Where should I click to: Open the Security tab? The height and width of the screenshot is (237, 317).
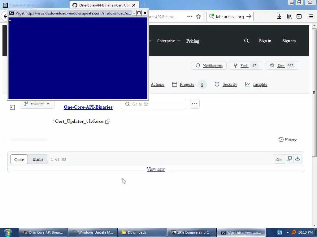(x=226, y=85)
